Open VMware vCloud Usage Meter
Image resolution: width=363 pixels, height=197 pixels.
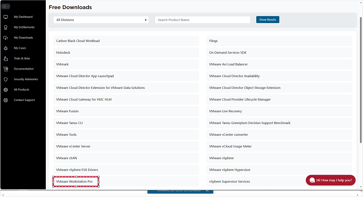tap(279, 146)
